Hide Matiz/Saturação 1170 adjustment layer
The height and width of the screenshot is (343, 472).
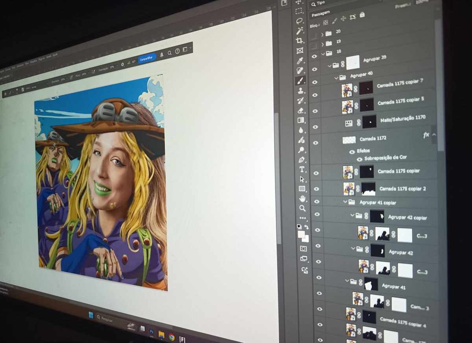point(315,127)
